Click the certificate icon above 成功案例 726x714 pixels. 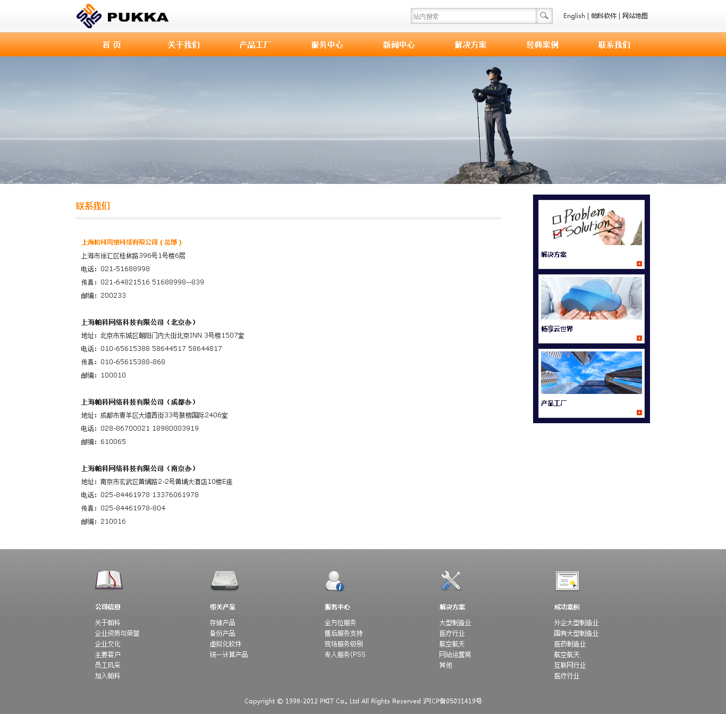567,581
